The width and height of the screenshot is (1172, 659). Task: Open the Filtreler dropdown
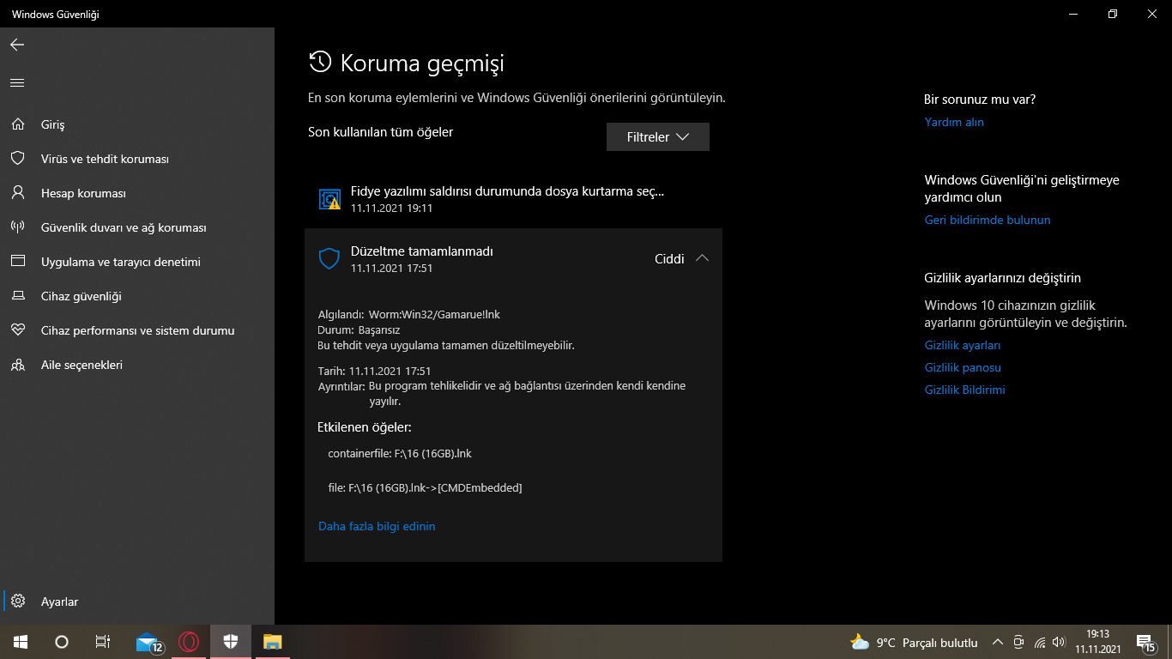(x=658, y=137)
